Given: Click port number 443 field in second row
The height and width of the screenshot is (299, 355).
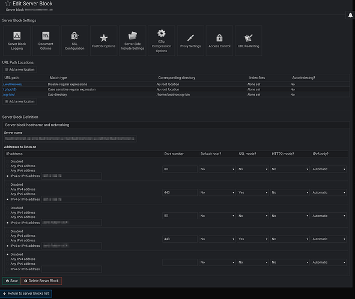Looking at the screenshot, I should pyautogui.click(x=180, y=192).
